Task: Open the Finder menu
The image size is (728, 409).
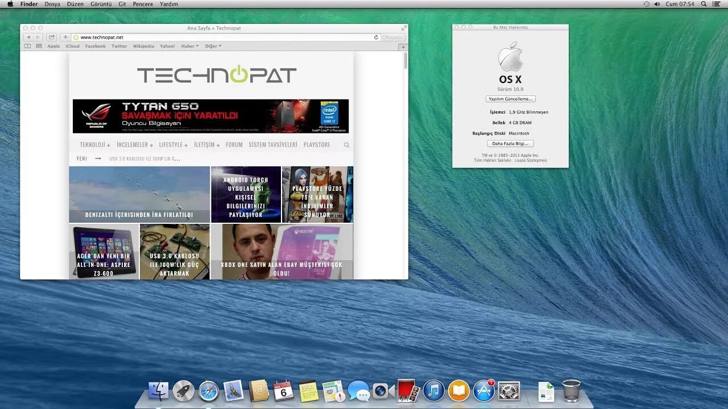Action: click(29, 4)
